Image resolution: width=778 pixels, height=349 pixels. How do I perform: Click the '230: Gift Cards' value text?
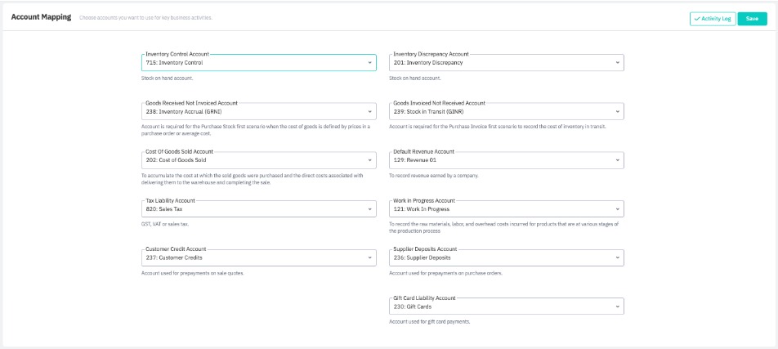[x=413, y=306]
